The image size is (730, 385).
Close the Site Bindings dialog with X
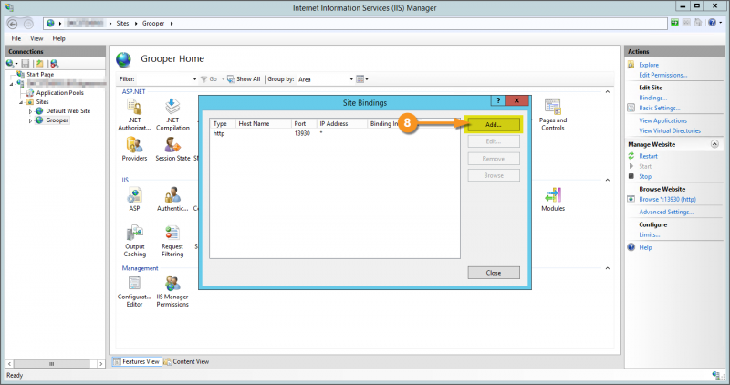[x=516, y=100]
